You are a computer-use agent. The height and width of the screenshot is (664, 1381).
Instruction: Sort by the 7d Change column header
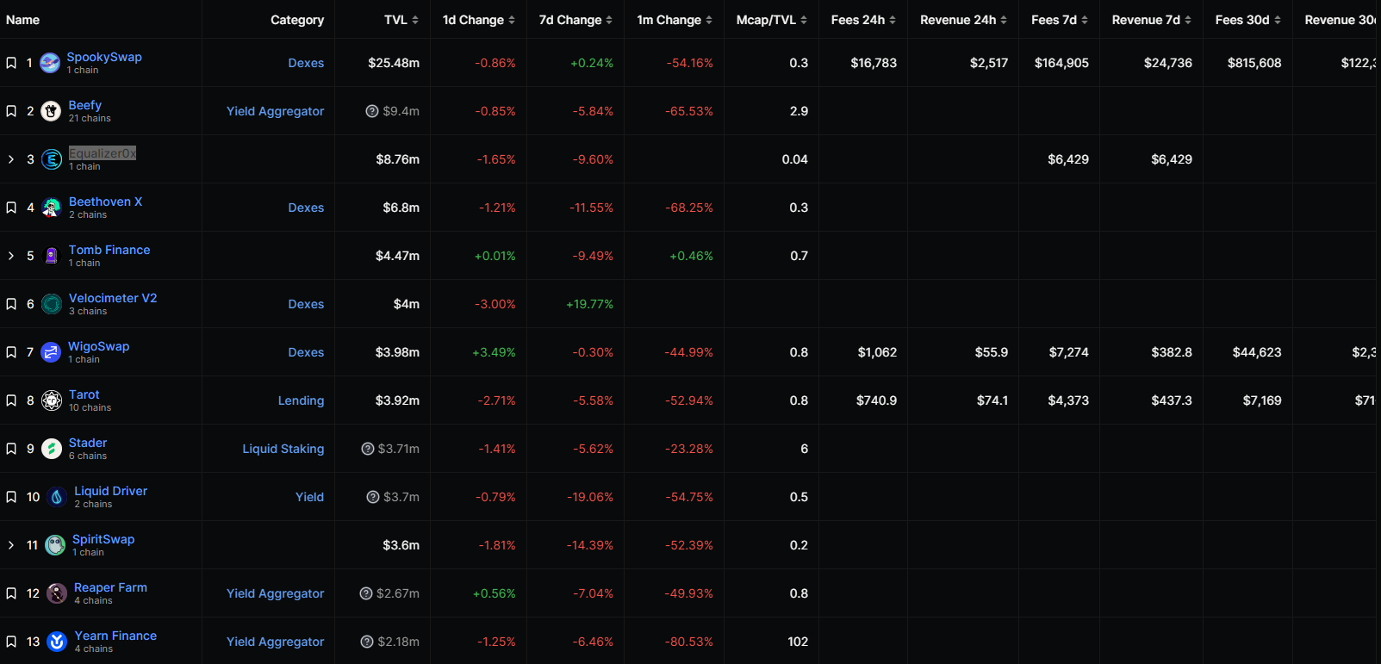(575, 20)
